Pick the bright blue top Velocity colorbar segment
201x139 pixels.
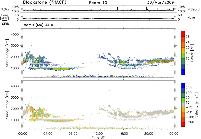click(x=183, y=85)
